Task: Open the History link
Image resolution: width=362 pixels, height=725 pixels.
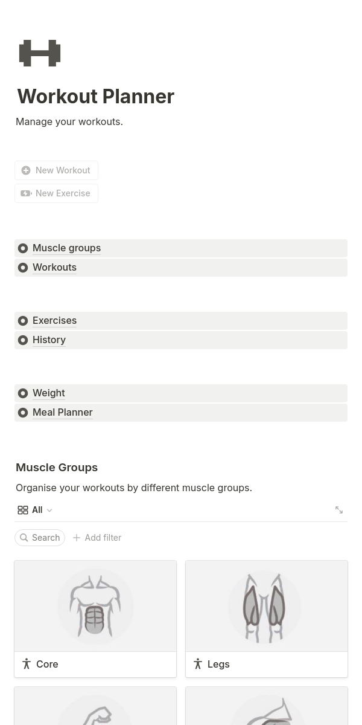Action: 49,340
